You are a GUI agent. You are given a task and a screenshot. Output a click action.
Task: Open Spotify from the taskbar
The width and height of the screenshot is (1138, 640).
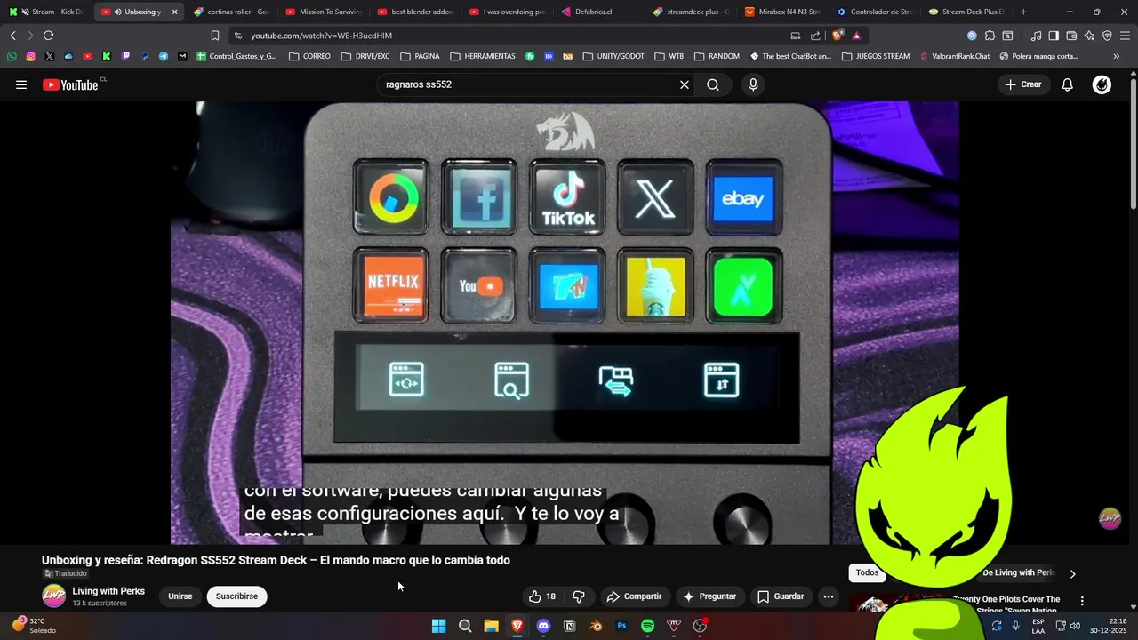pos(647,626)
